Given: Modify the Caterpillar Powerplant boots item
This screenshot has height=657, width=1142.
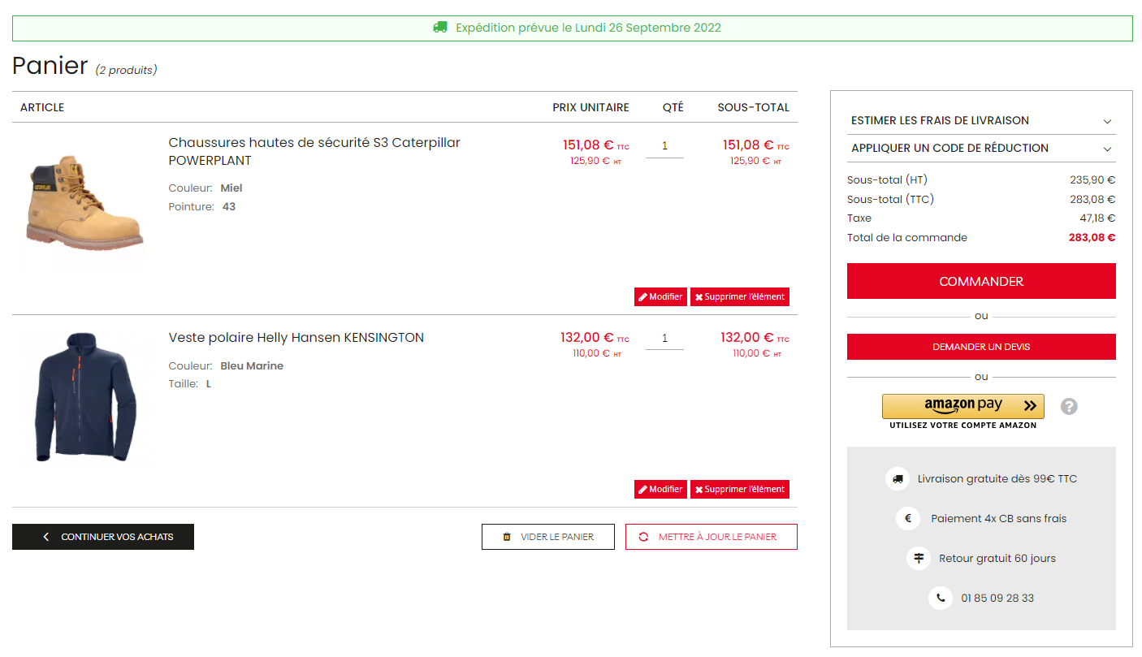Looking at the screenshot, I should (660, 297).
